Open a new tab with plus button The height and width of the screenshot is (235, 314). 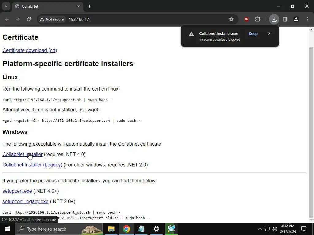coord(90,6)
